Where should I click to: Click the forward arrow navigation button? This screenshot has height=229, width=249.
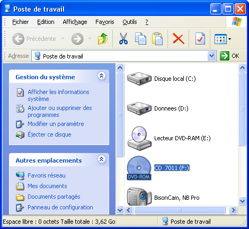point(77,39)
